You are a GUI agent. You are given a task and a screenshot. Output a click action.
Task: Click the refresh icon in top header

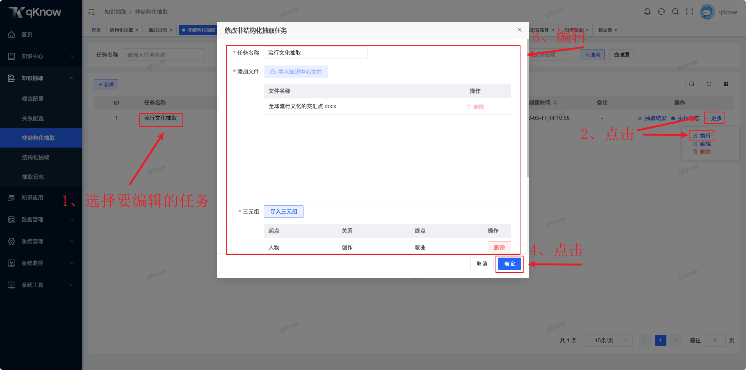pyautogui.click(x=661, y=12)
